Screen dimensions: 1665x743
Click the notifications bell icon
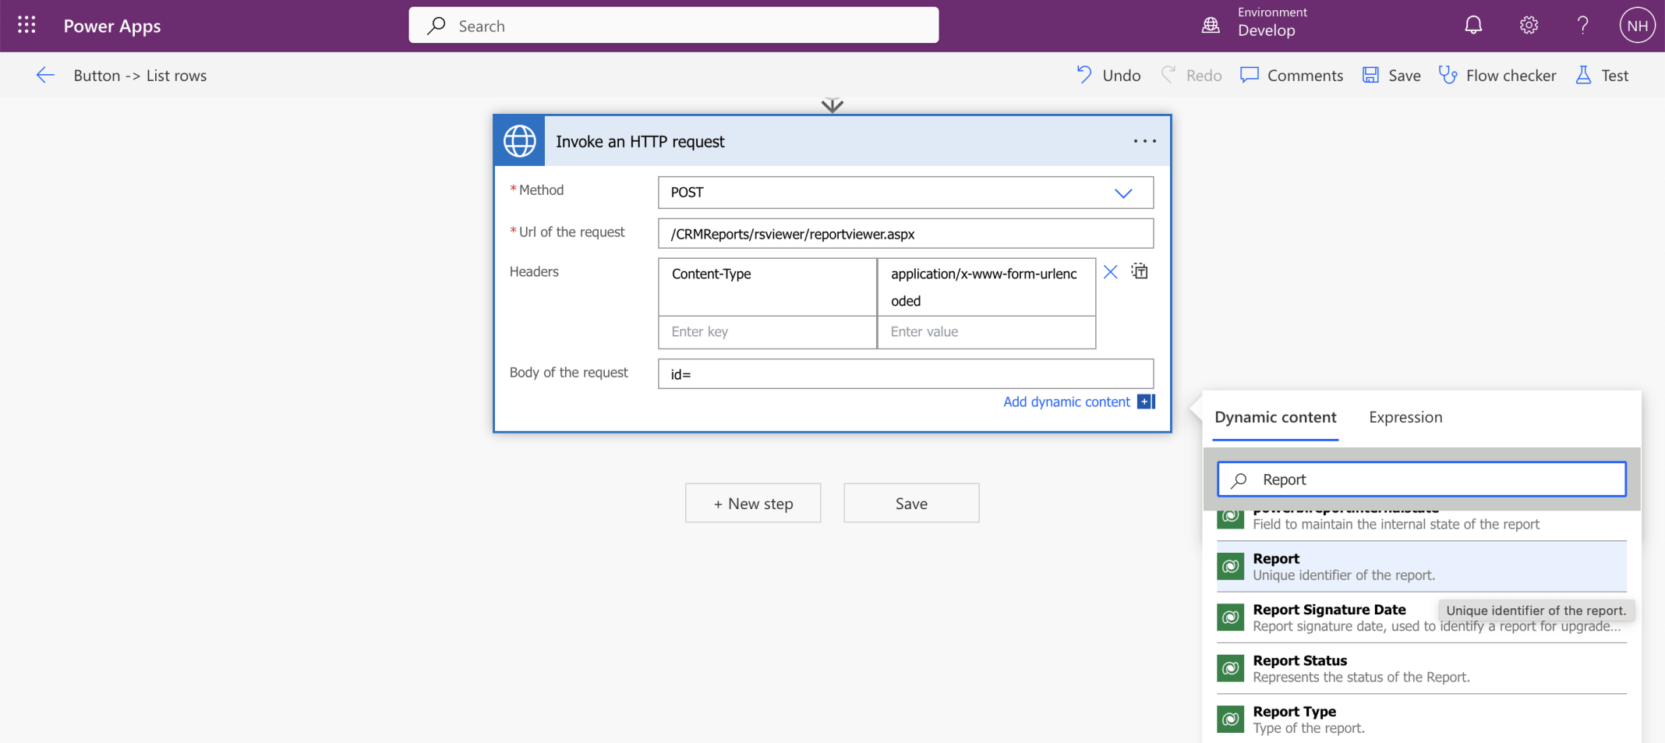pos(1472,26)
